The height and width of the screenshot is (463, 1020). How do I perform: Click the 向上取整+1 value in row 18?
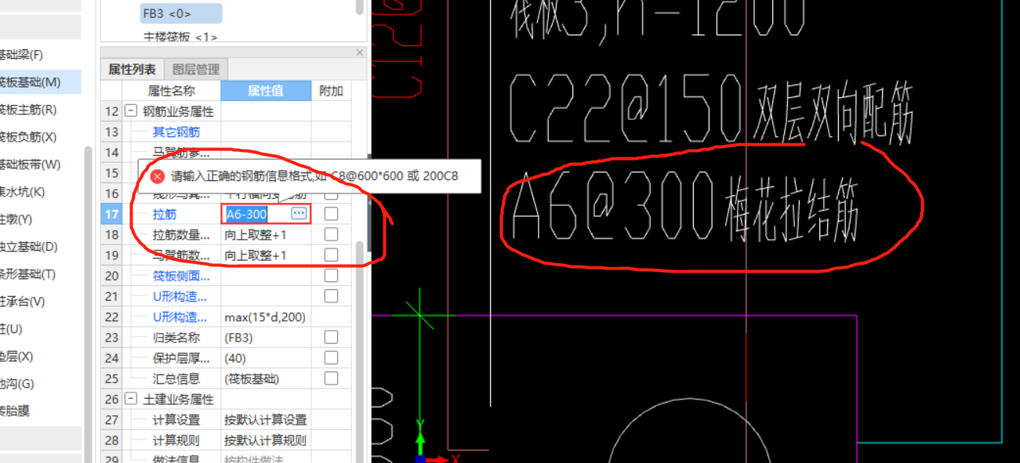click(x=266, y=234)
